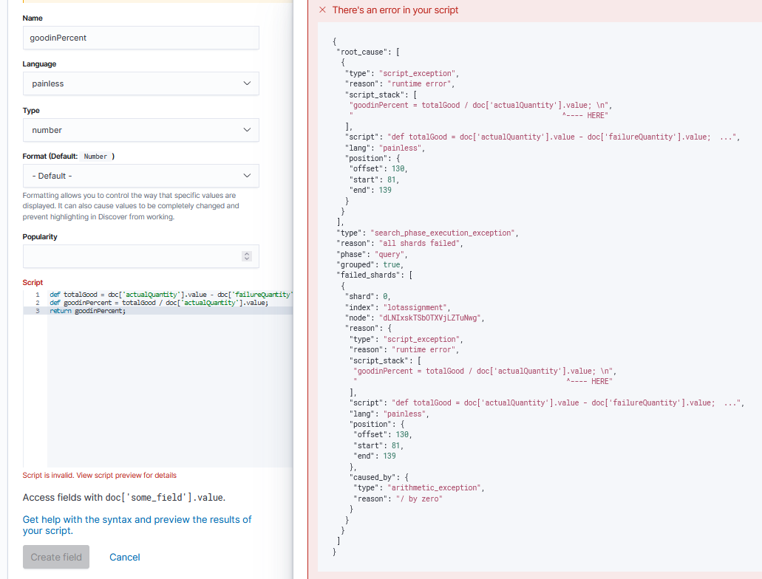Screen dimensions: 762x579
Task: Click the Number badge in the Format label
Action: pos(95,157)
